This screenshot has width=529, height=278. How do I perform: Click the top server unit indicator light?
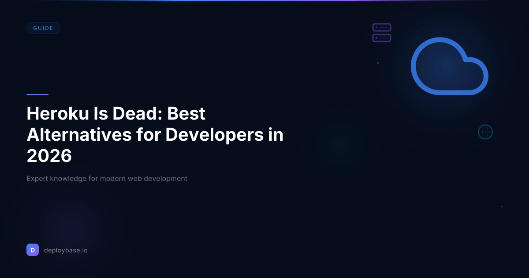coord(377,28)
